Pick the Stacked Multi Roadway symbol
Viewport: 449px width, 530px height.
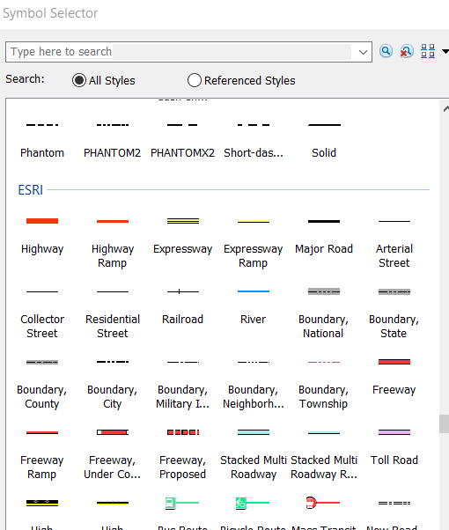point(254,453)
